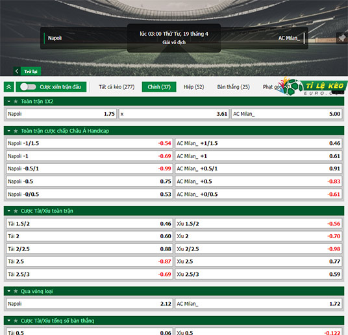This screenshot has width=348, height=335.
Task: Select the Bàn thắng (25) tab
Action: pyautogui.click(x=234, y=87)
